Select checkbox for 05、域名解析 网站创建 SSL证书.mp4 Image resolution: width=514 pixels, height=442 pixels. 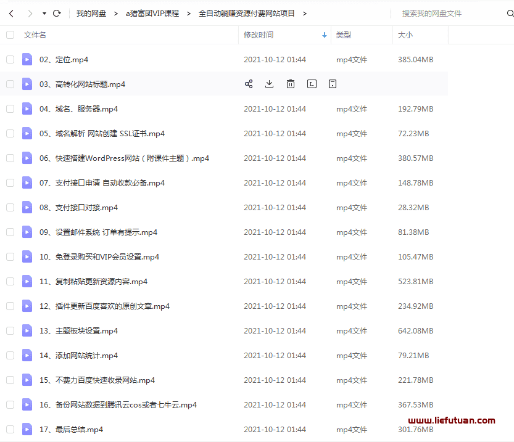[x=10, y=133]
